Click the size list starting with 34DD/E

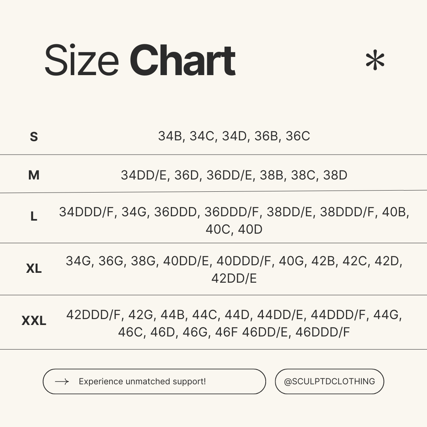pos(234,175)
